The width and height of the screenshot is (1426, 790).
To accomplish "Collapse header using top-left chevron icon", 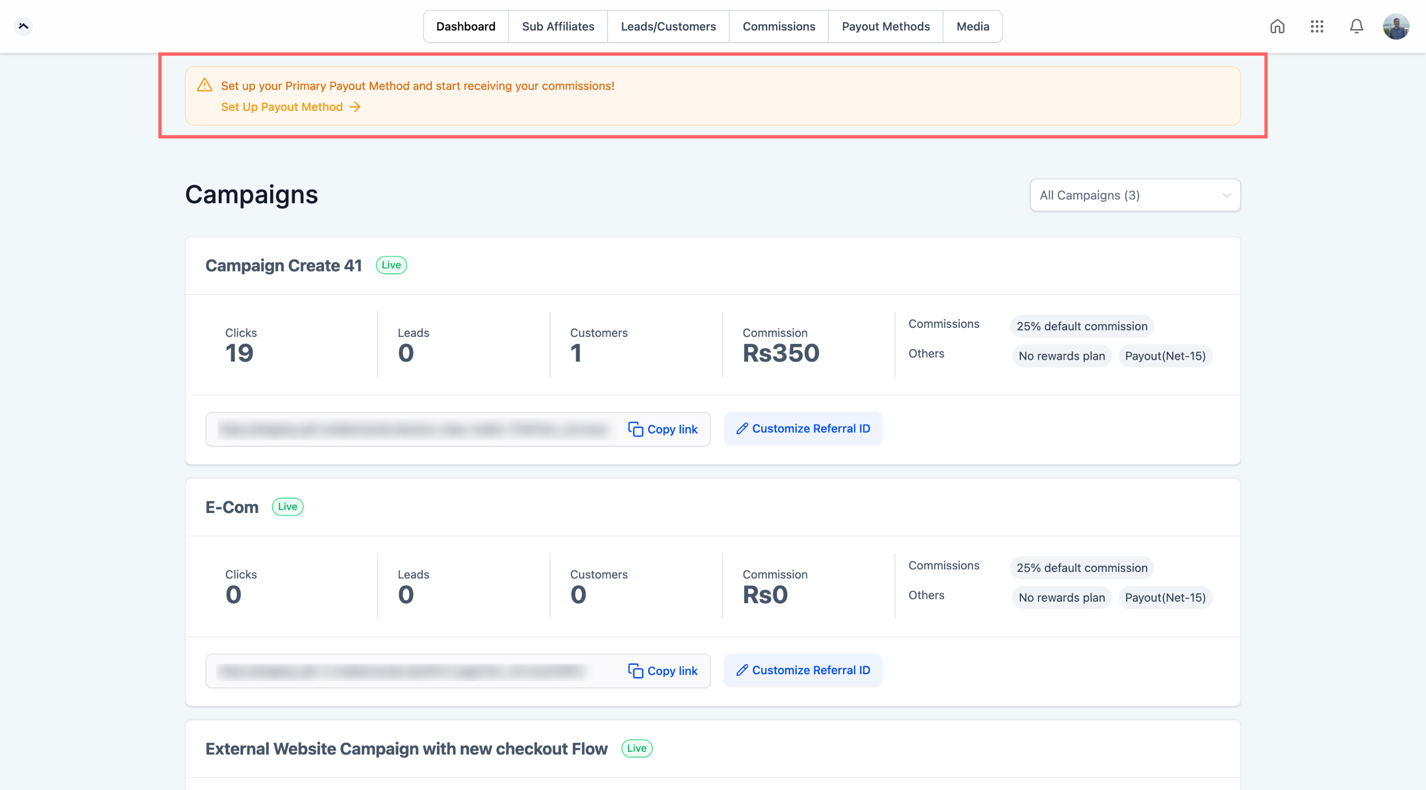I will (23, 26).
